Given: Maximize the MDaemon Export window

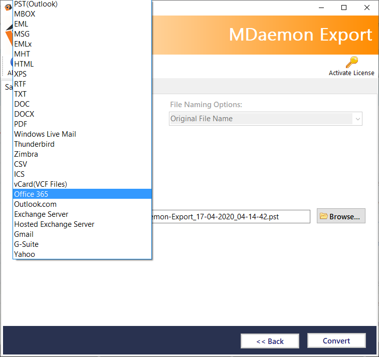Looking at the screenshot, I should (343, 8).
